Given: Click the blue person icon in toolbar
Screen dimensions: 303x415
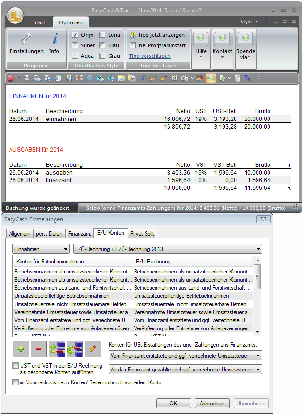Looking at the screenshot, I should [90, 78].
